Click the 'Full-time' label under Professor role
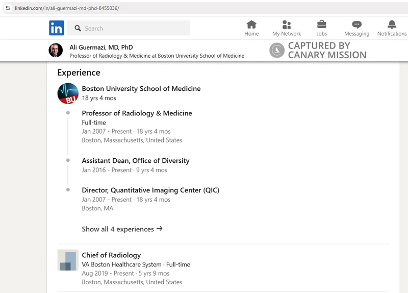Screen dimensions: 408x293 tap(94, 123)
